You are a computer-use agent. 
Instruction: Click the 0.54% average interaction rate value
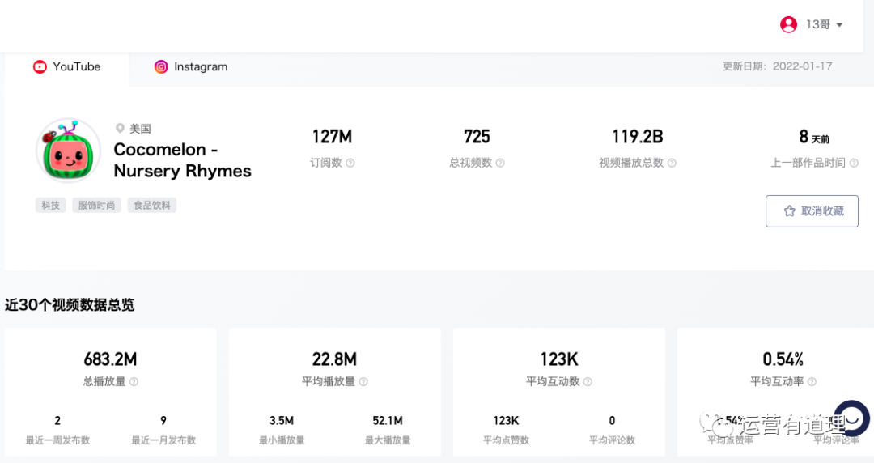click(783, 359)
